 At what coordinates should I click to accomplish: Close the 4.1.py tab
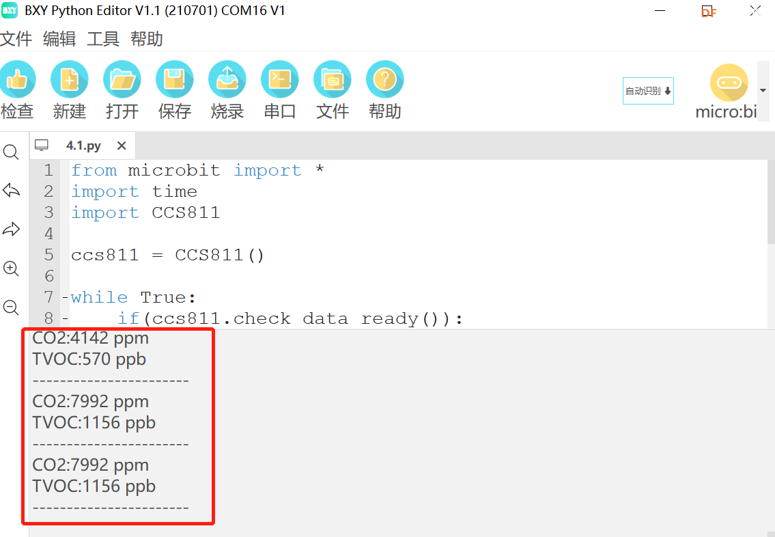pos(122,146)
